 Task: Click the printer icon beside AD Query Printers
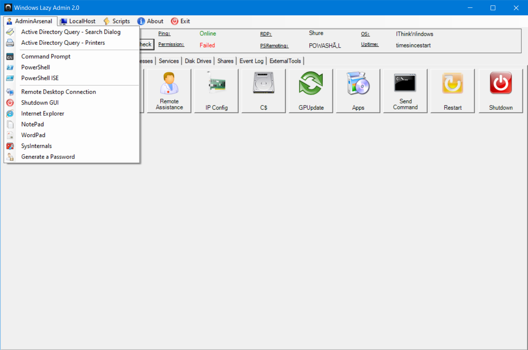coord(10,43)
